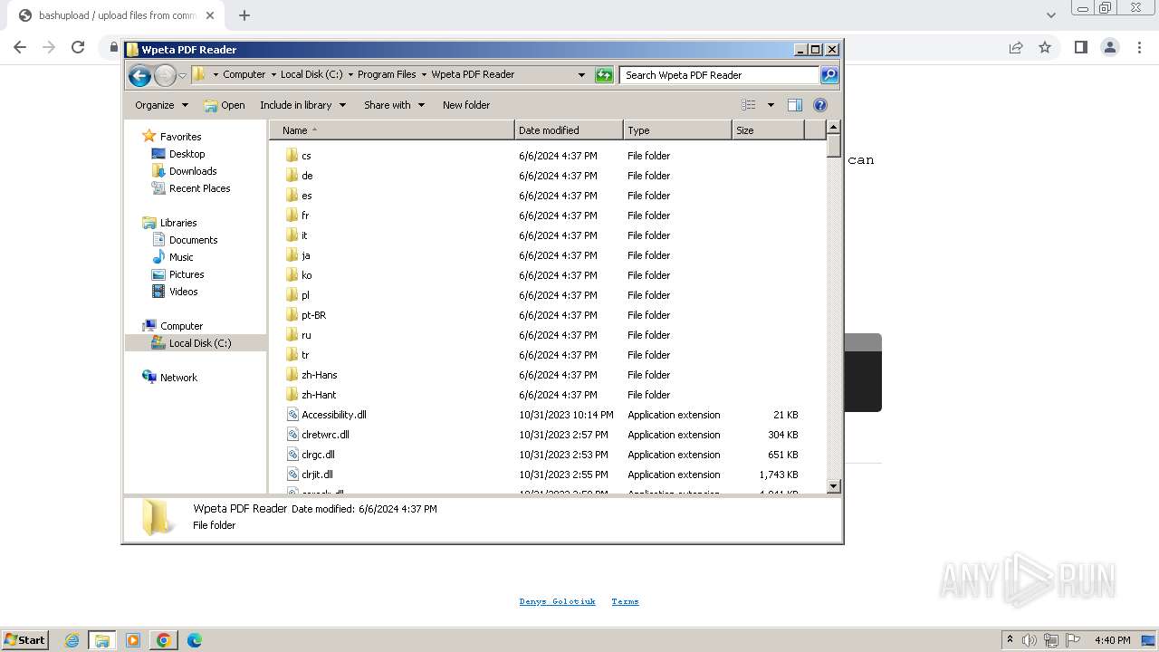Open the Share with dropdown
Image resolution: width=1159 pixels, height=652 pixels.
tap(395, 105)
